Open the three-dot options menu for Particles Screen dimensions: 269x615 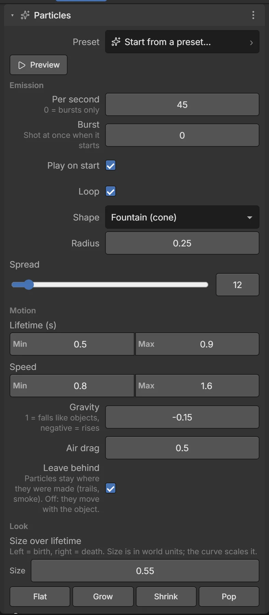(253, 15)
